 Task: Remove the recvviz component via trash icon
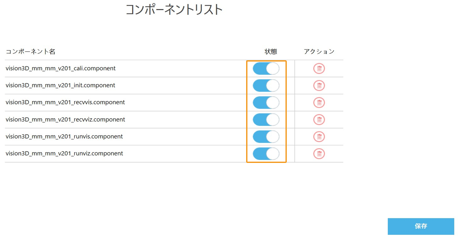319,120
